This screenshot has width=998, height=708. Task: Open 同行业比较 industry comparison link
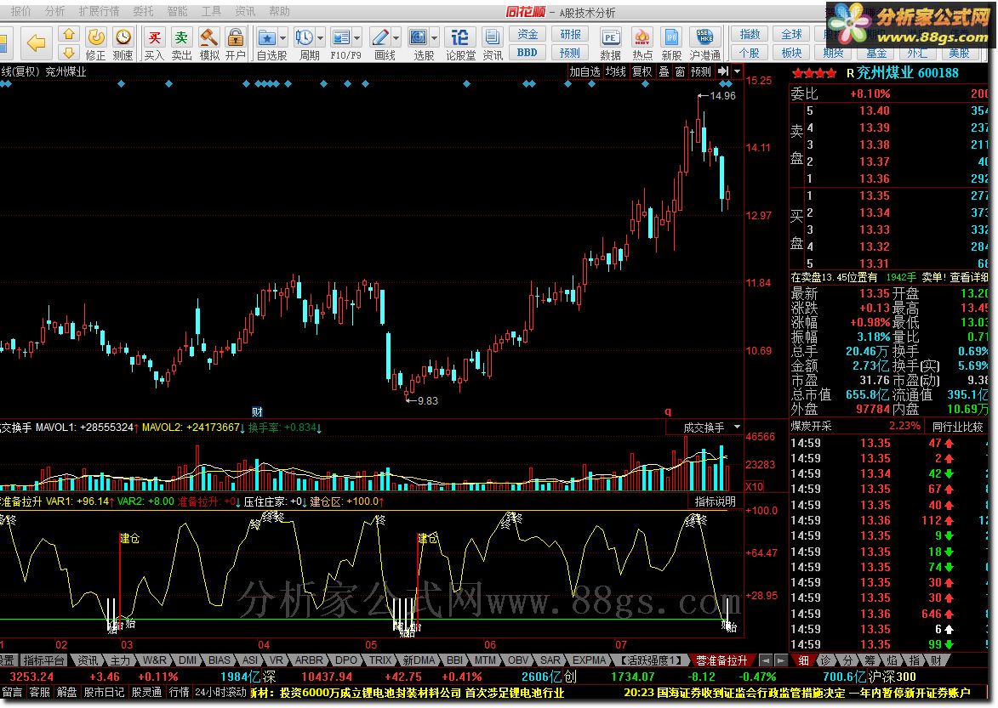click(x=957, y=427)
